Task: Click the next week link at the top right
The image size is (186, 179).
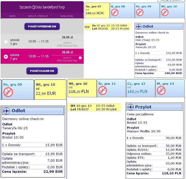Action: 171,1
